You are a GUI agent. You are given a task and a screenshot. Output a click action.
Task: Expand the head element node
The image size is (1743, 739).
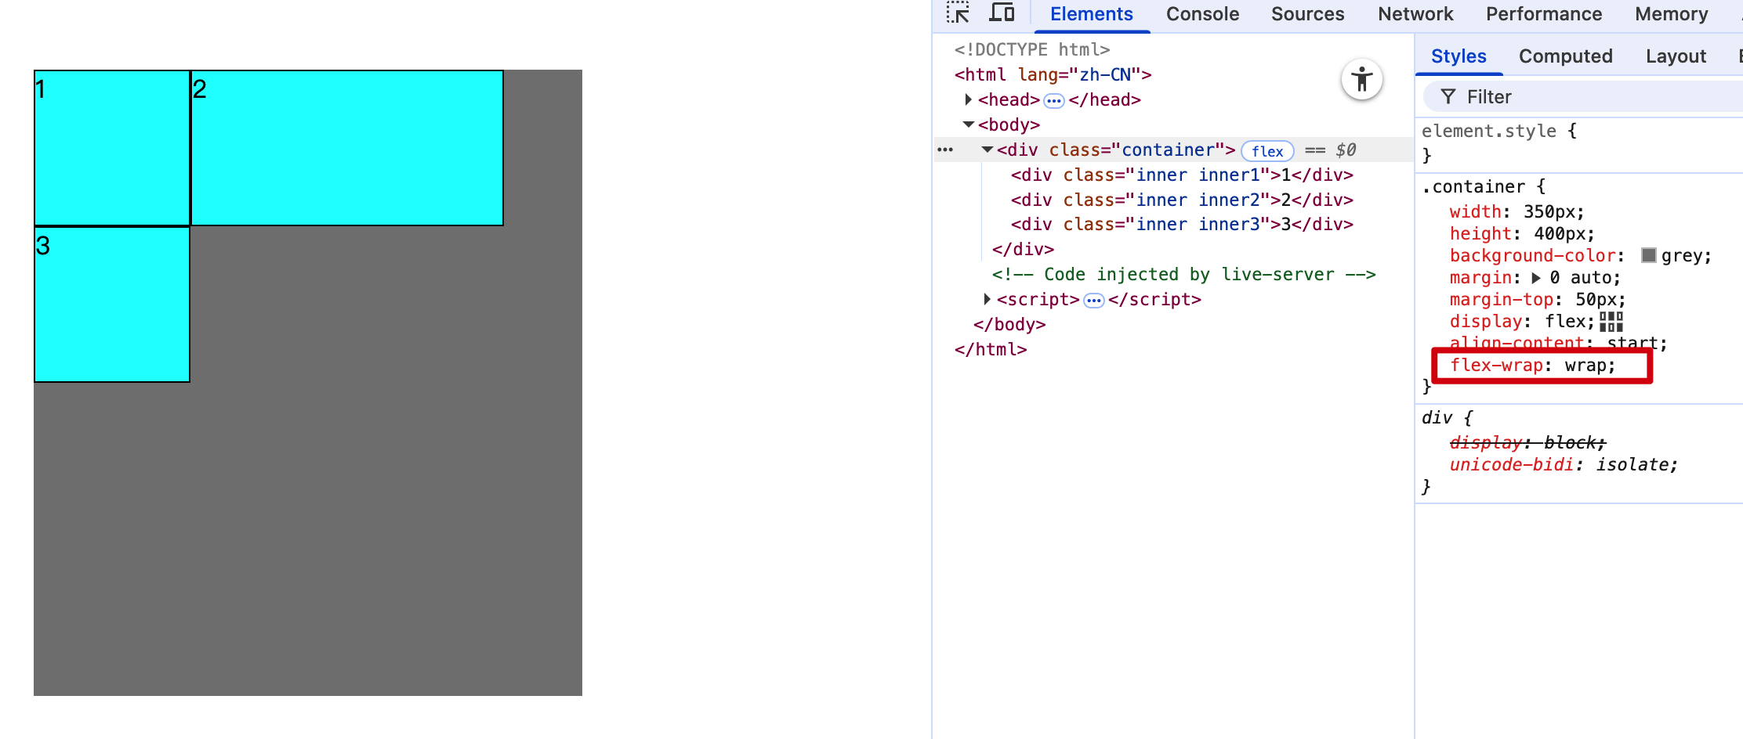[x=969, y=99]
